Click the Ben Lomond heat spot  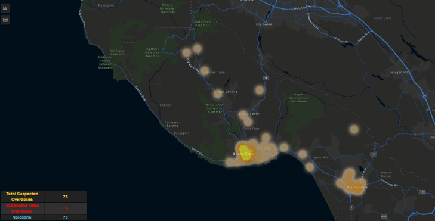tap(218, 94)
